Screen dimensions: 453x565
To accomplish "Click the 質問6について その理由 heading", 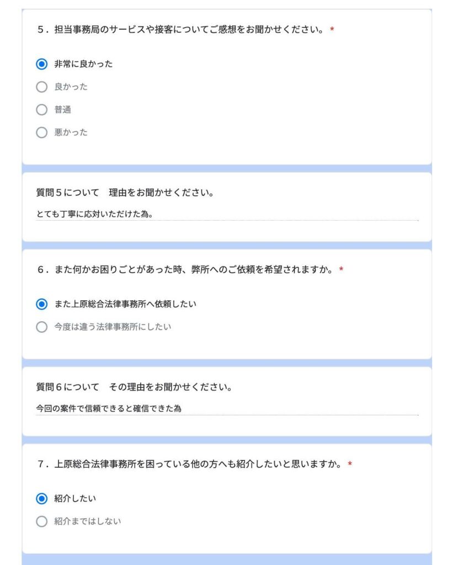I will tap(134, 387).
